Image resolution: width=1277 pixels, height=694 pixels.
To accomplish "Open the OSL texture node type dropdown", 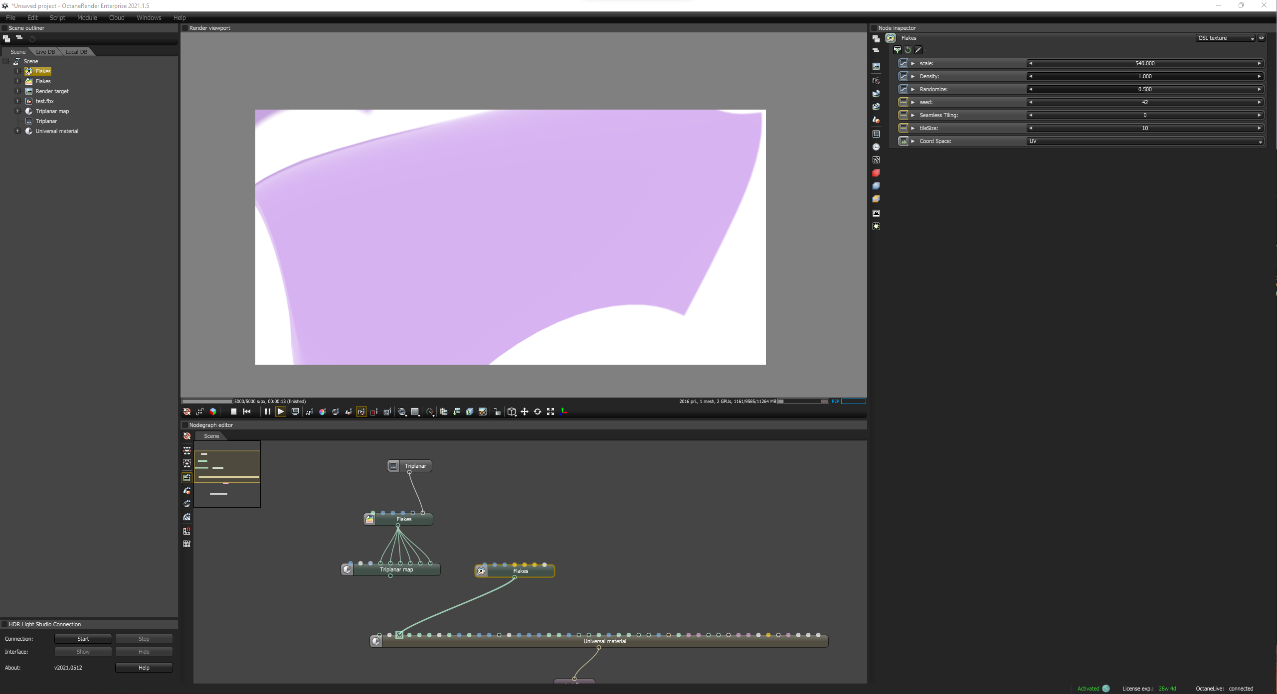I will (1225, 38).
